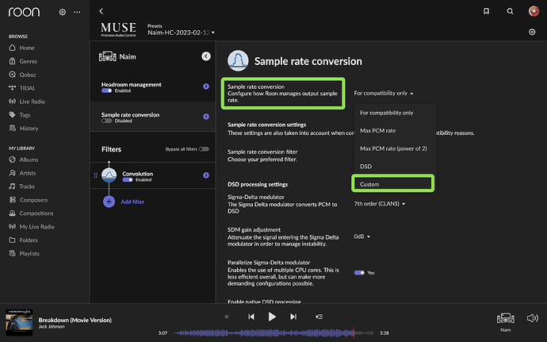This screenshot has width=547, height=342.
Task: Toggle Bypass all filters switch
Action: click(x=204, y=149)
